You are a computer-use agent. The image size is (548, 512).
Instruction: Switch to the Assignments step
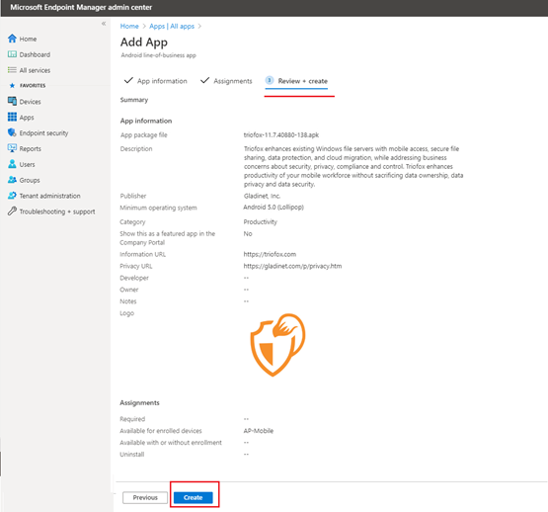click(x=226, y=81)
